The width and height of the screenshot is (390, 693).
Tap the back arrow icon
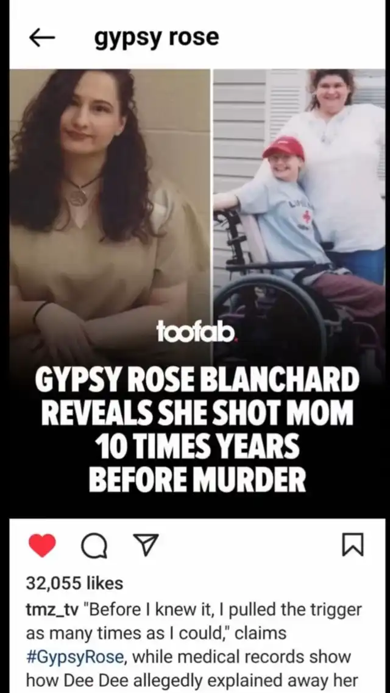[x=42, y=38]
